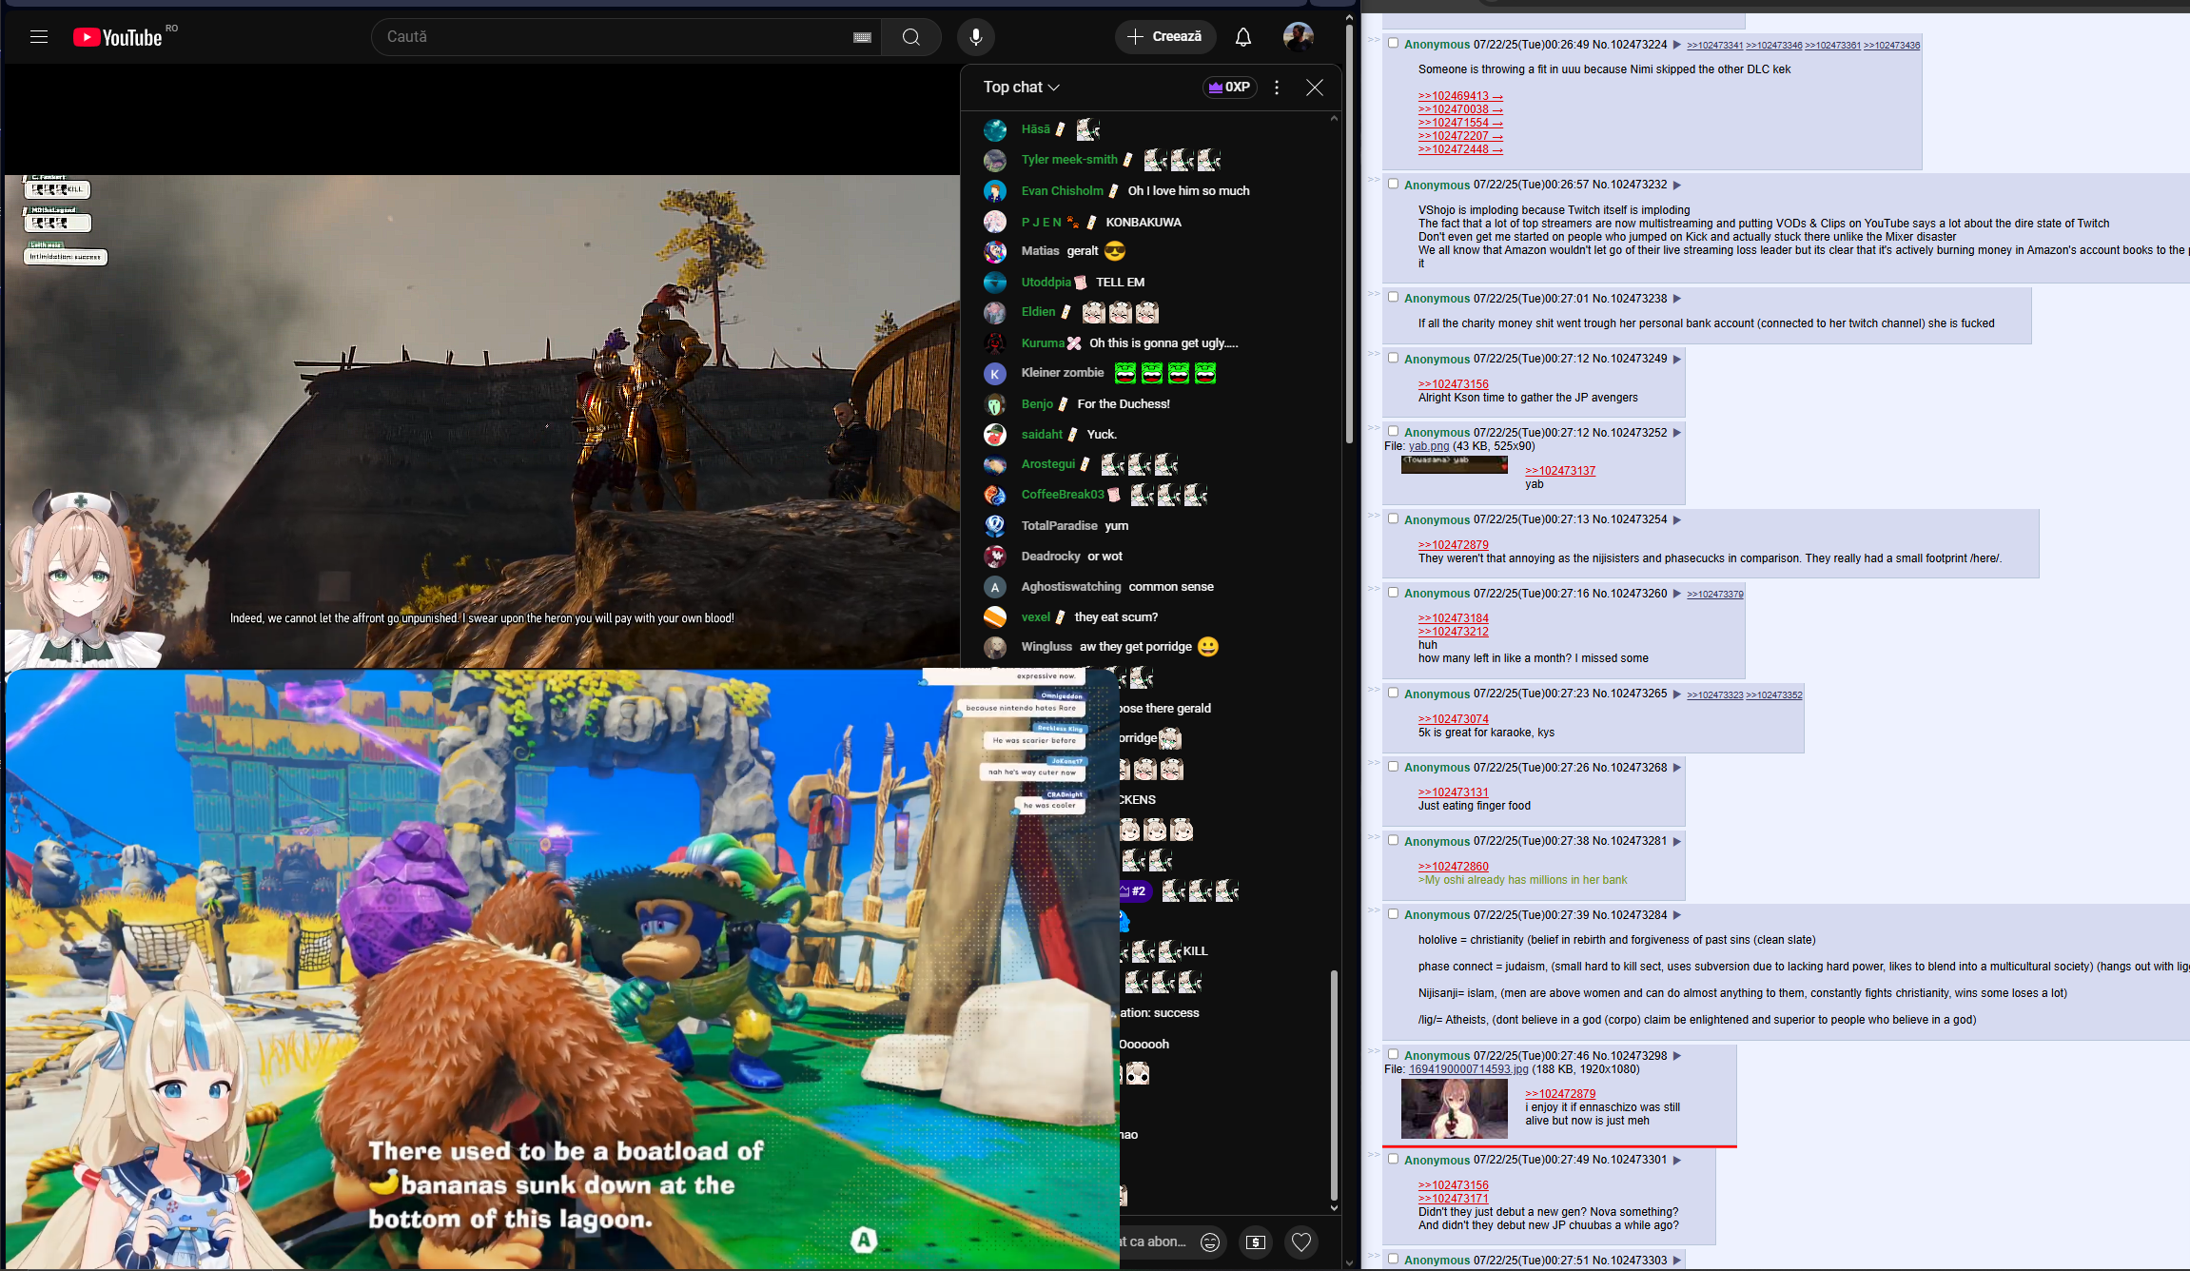Image resolution: width=2190 pixels, height=1271 pixels.
Task: Click the live chat scrollbar thumb
Action: (1334, 1085)
